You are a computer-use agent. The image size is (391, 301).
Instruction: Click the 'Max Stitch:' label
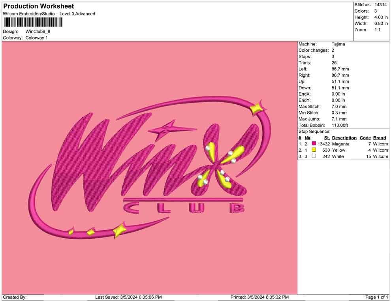310,107
